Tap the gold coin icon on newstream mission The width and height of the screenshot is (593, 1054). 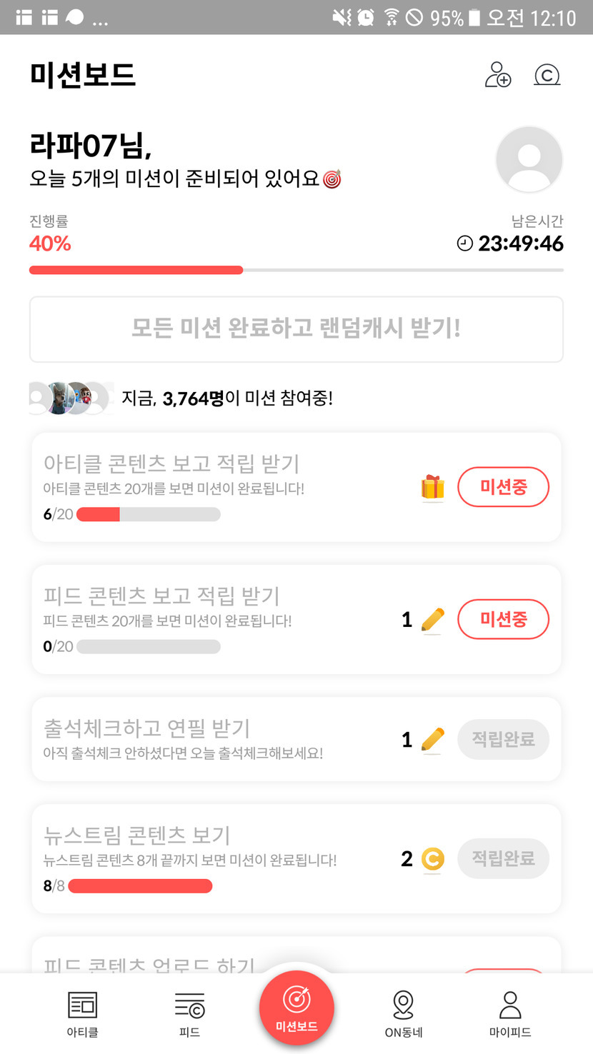[432, 858]
